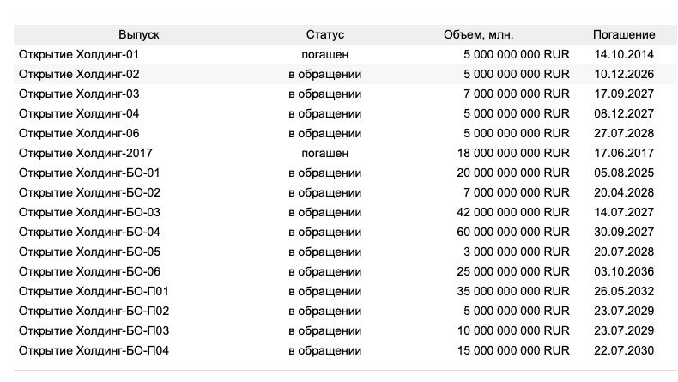This screenshot has width=678, height=382.
Task: Click date 23.07.2029 in Холдинг-БО-П02 row
Action: pos(624,311)
